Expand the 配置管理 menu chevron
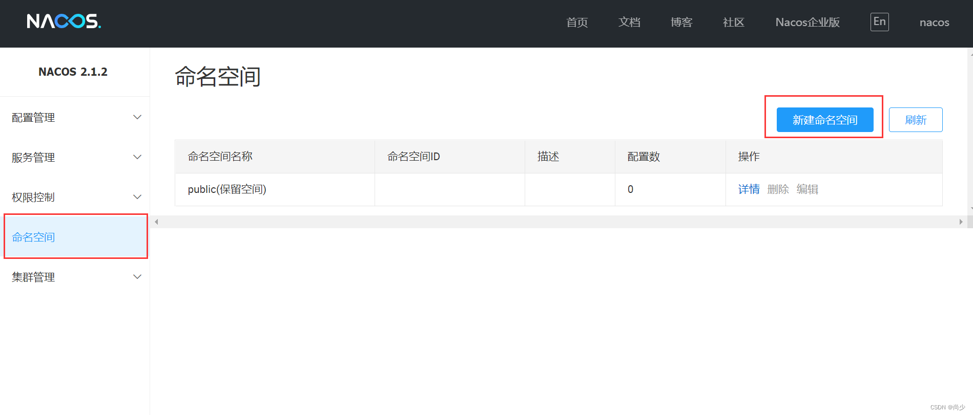 click(x=137, y=117)
